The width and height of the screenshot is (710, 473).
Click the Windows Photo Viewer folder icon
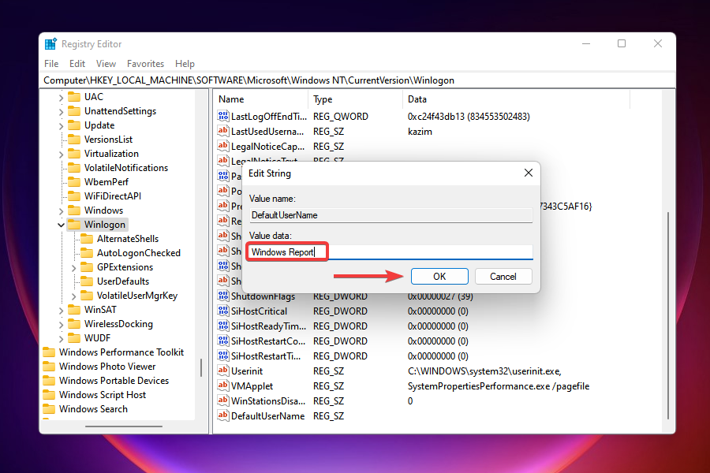pos(49,366)
